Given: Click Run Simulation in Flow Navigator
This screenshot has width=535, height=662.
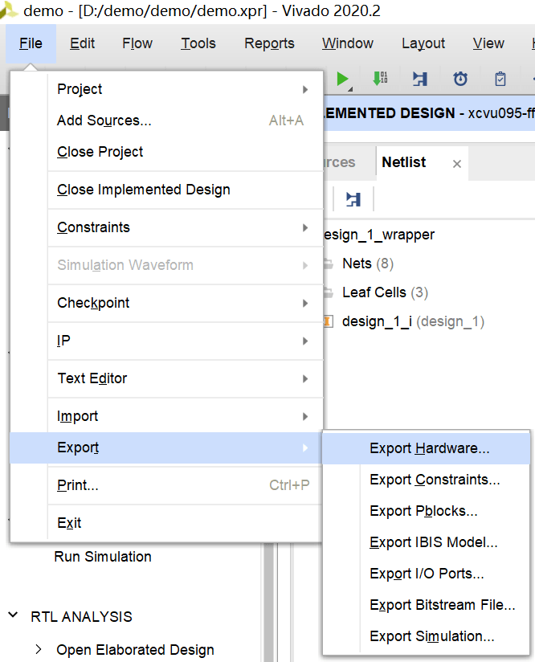Looking at the screenshot, I should (103, 556).
